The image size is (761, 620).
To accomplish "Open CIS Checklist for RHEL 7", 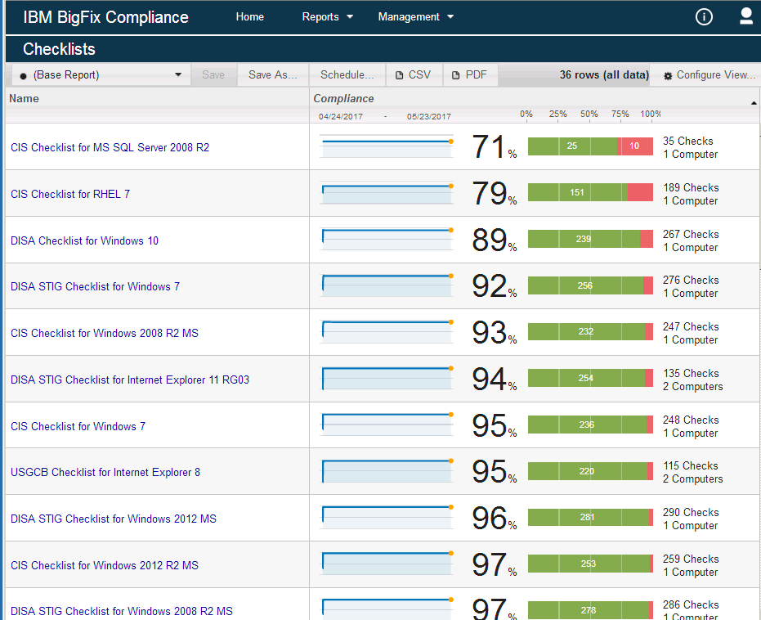I will coord(70,195).
